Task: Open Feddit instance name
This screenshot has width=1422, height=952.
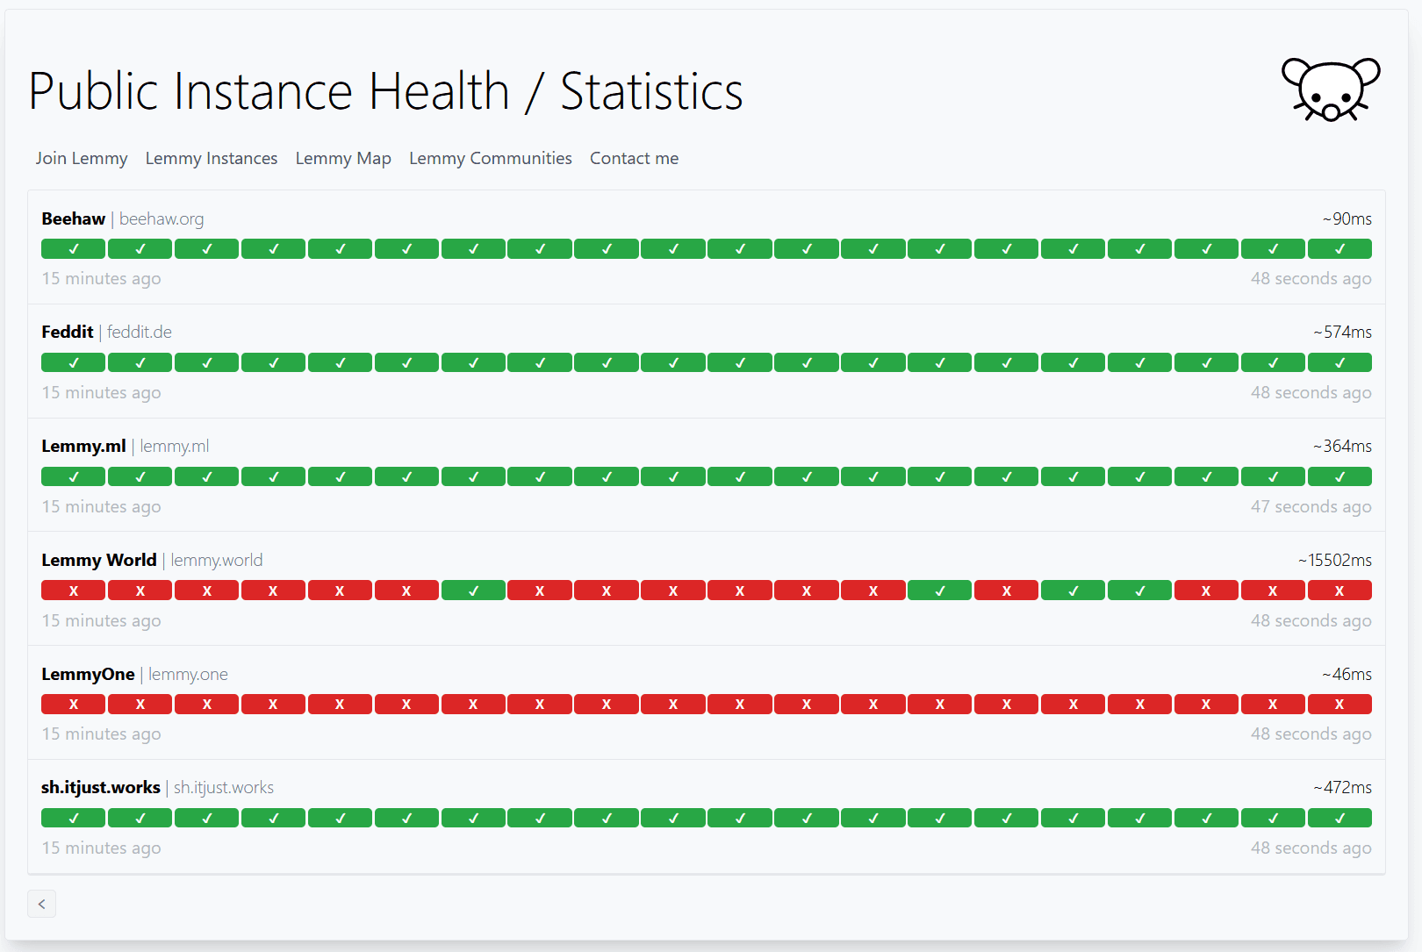Action: 68,333
